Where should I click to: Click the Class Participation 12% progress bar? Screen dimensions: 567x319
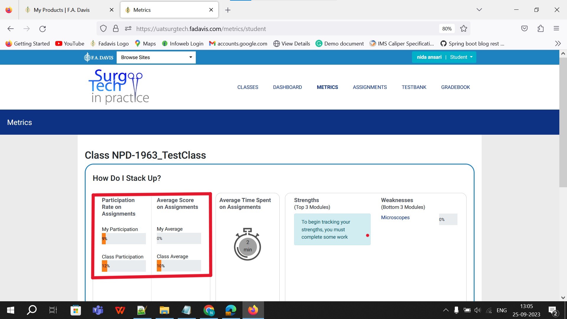coord(124,266)
